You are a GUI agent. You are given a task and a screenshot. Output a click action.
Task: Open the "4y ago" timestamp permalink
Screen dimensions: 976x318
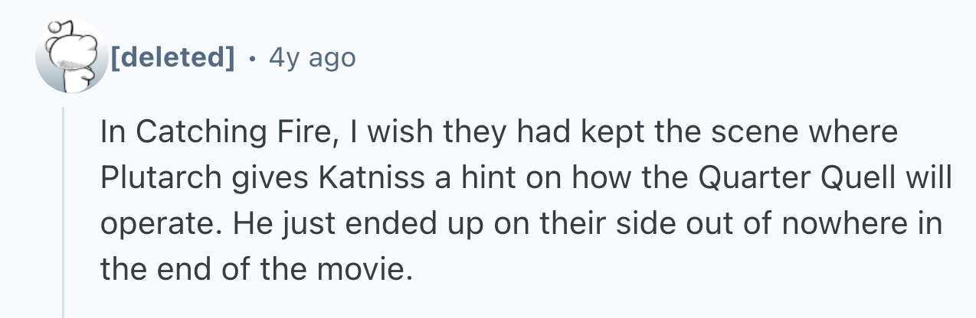[312, 57]
